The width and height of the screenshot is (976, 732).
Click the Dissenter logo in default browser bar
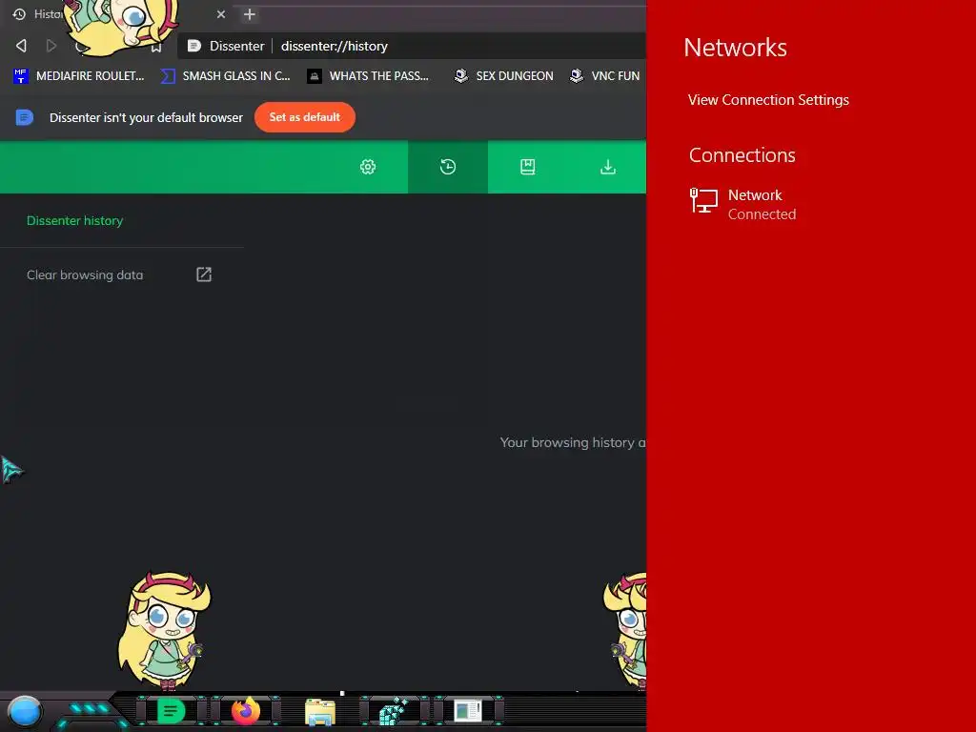tap(24, 117)
